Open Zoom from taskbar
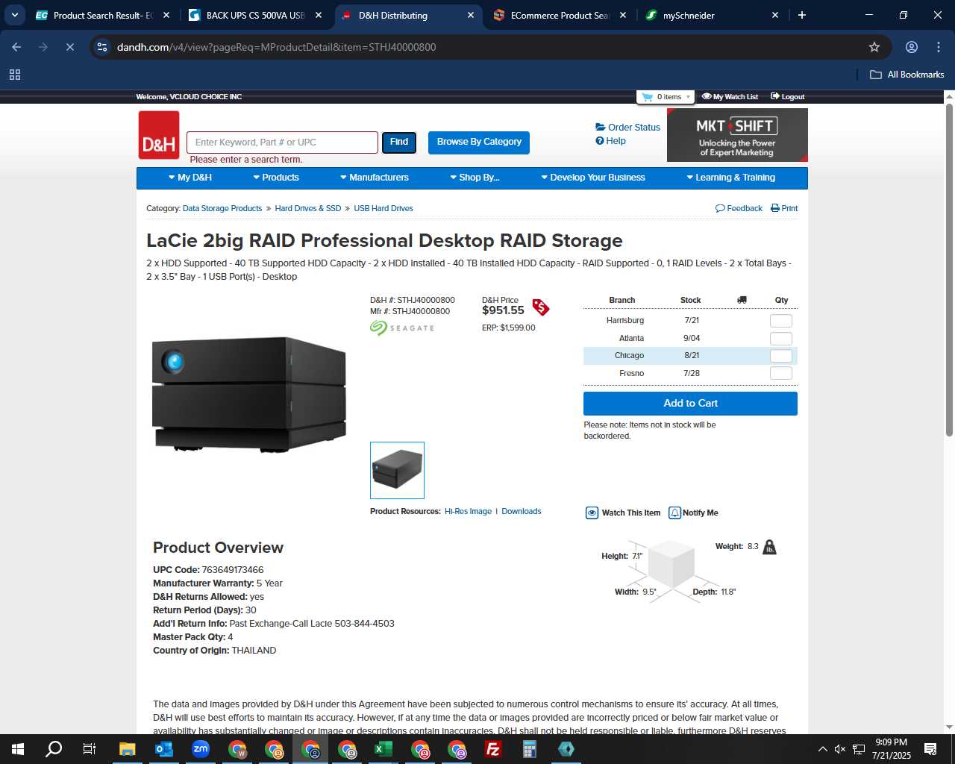Image resolution: width=955 pixels, height=764 pixels. pyautogui.click(x=201, y=749)
